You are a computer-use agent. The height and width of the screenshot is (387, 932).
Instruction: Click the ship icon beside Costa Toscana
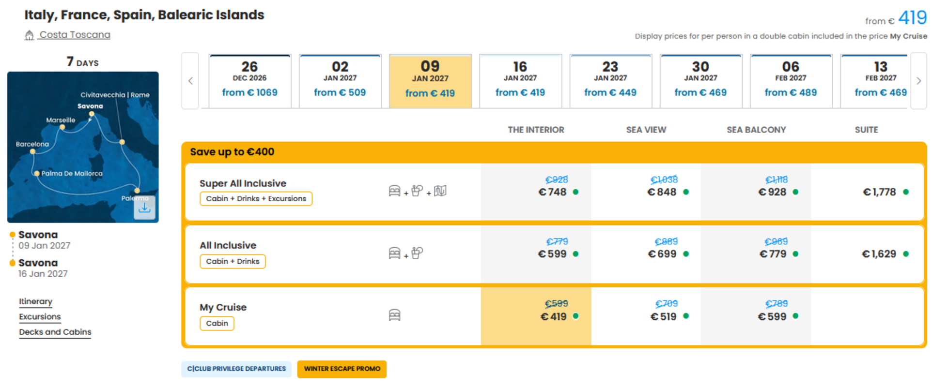(x=30, y=35)
